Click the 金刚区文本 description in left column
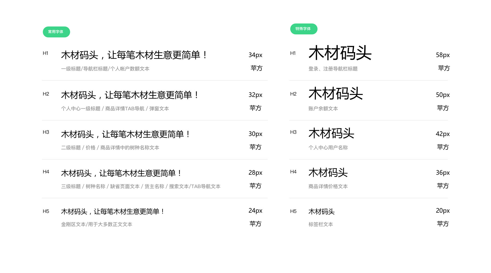This screenshot has height=273, width=491. (x=97, y=224)
